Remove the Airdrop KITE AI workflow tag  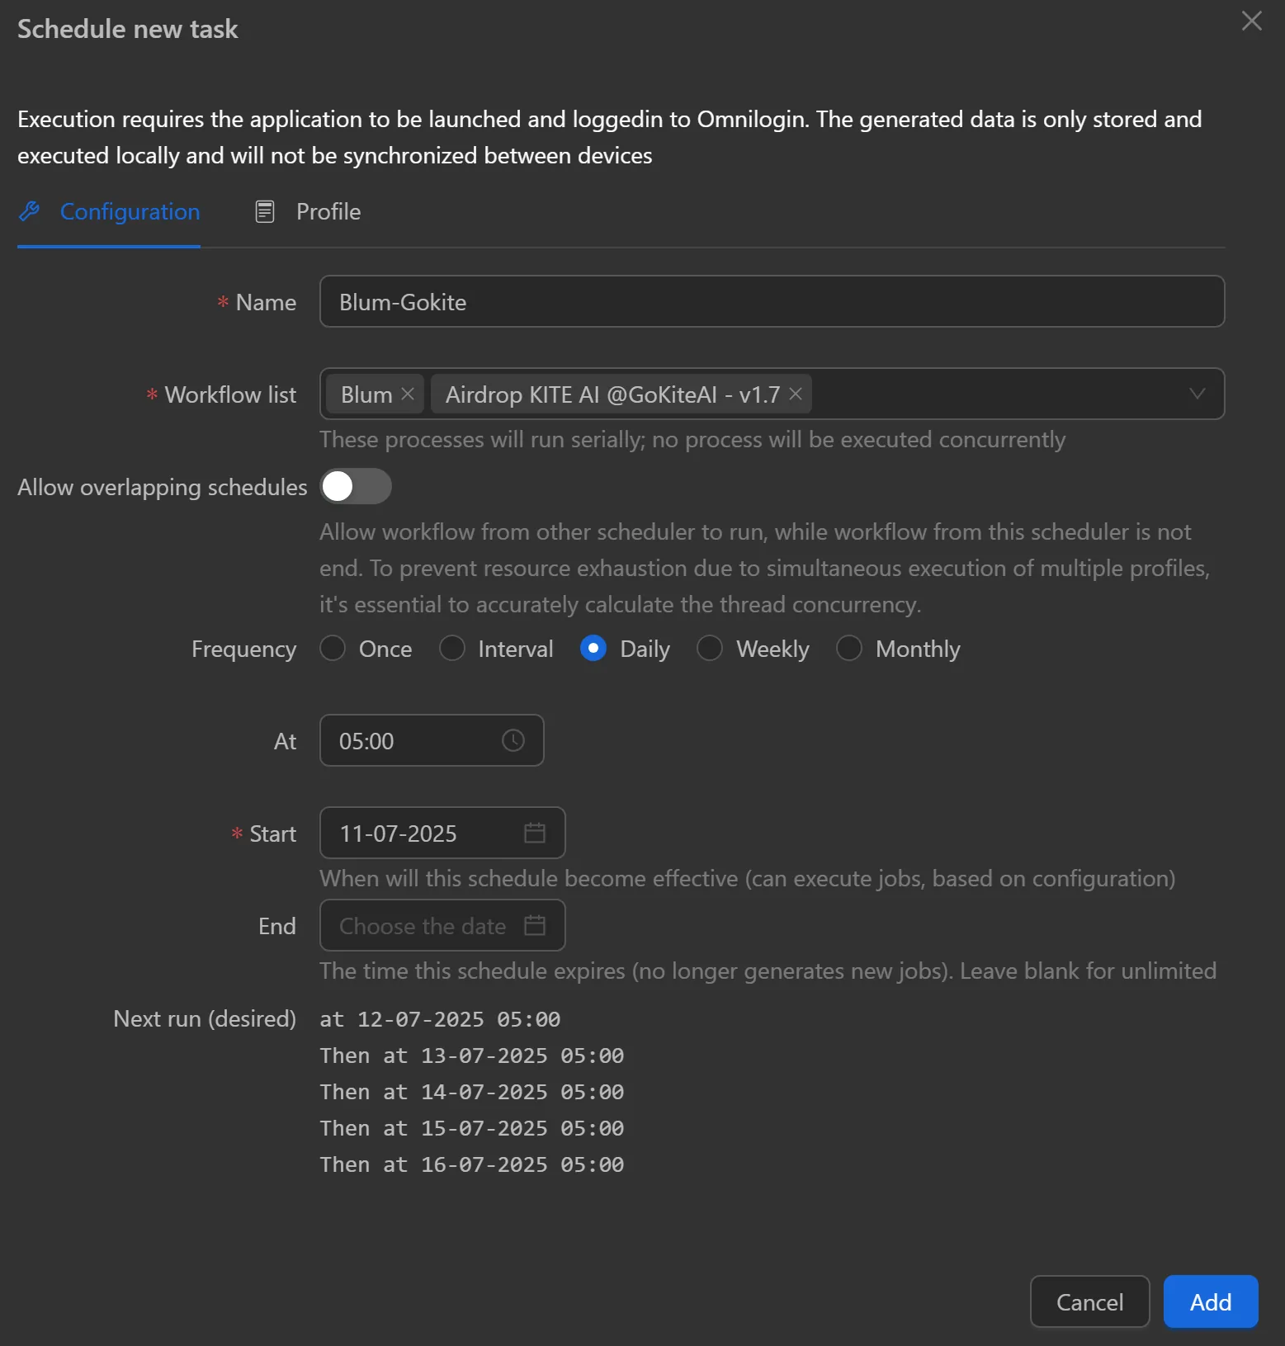click(x=796, y=394)
